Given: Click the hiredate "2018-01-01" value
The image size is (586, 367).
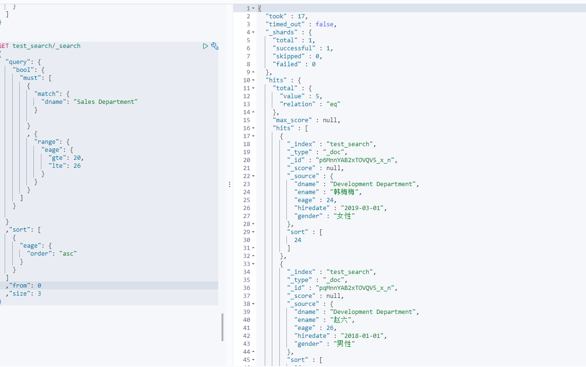Looking at the screenshot, I should click(x=363, y=336).
